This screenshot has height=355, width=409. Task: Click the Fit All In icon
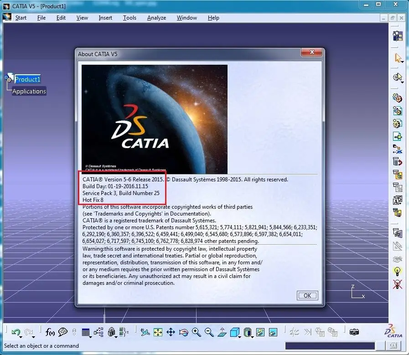[x=158, y=332]
